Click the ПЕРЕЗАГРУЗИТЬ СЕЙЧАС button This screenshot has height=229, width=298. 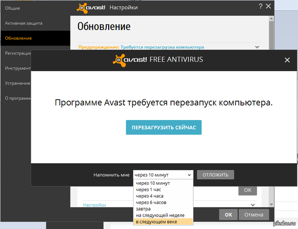(163, 127)
